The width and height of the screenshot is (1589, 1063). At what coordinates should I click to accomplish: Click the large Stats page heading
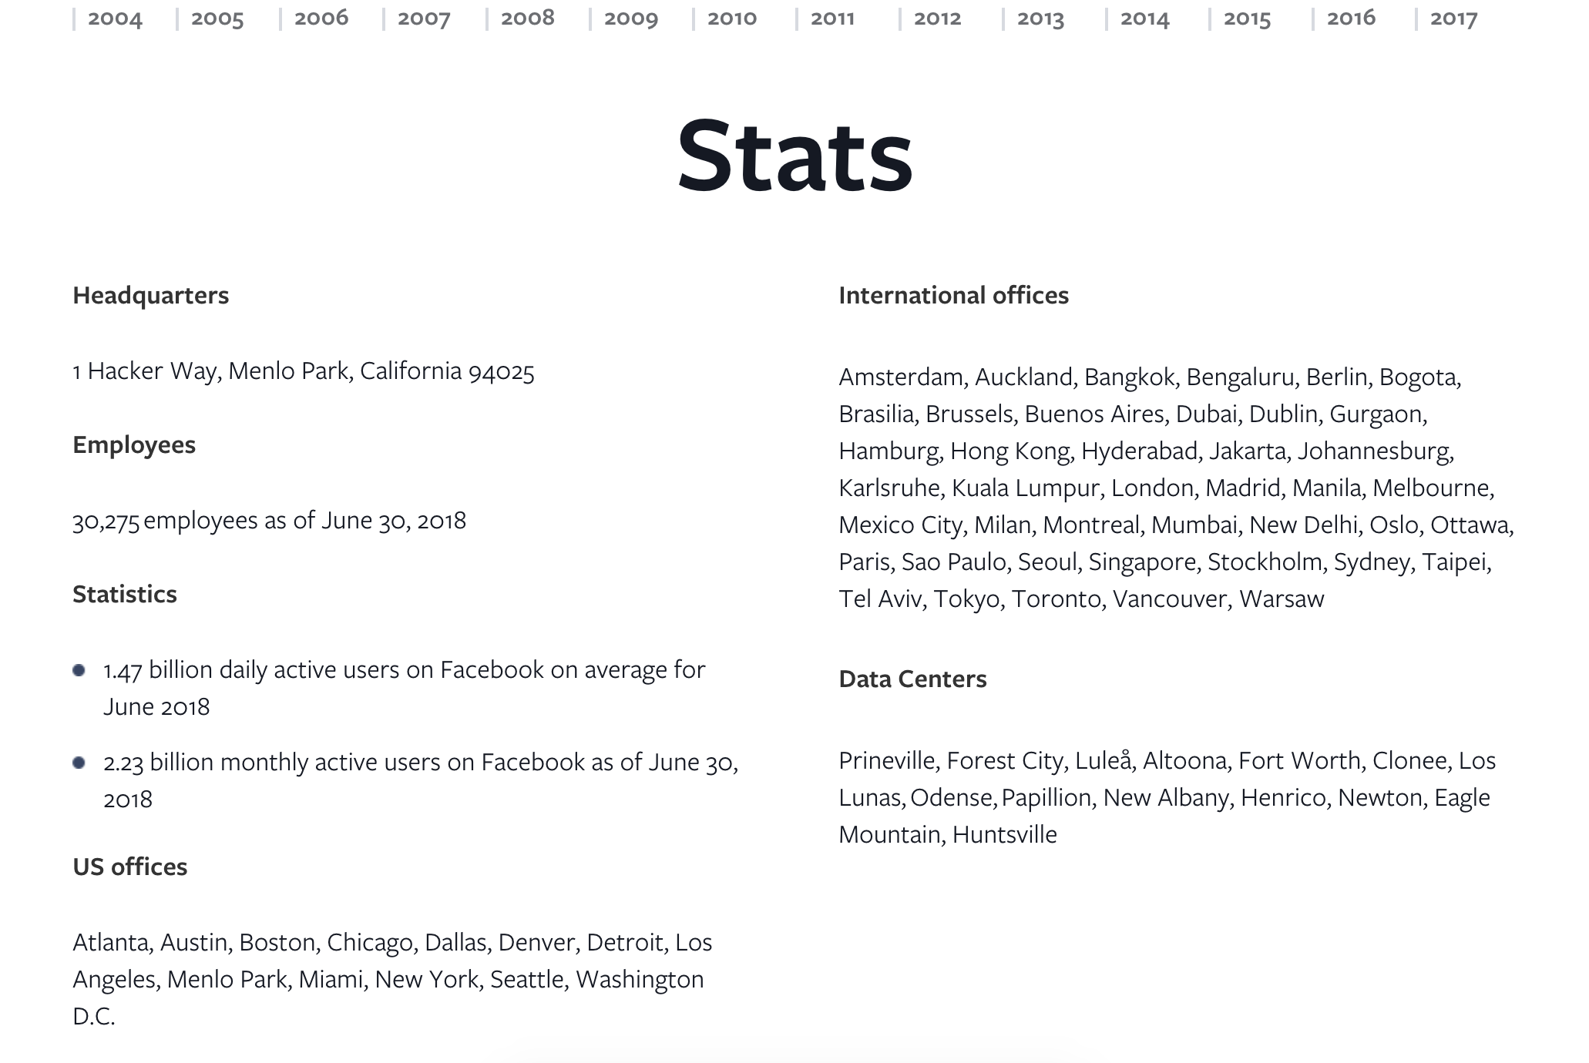click(x=794, y=156)
